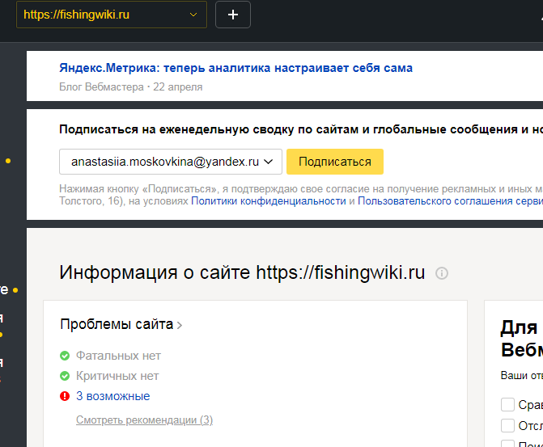Click the green check icon by Фатальных нет

click(65, 356)
